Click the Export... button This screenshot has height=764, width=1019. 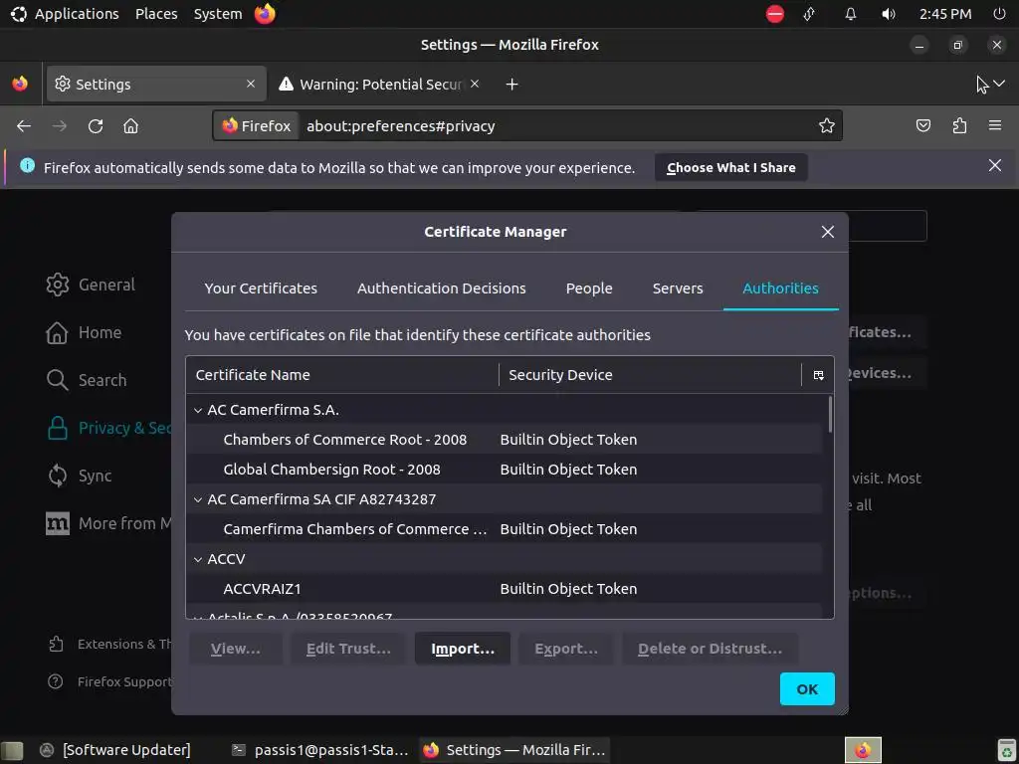pos(566,649)
